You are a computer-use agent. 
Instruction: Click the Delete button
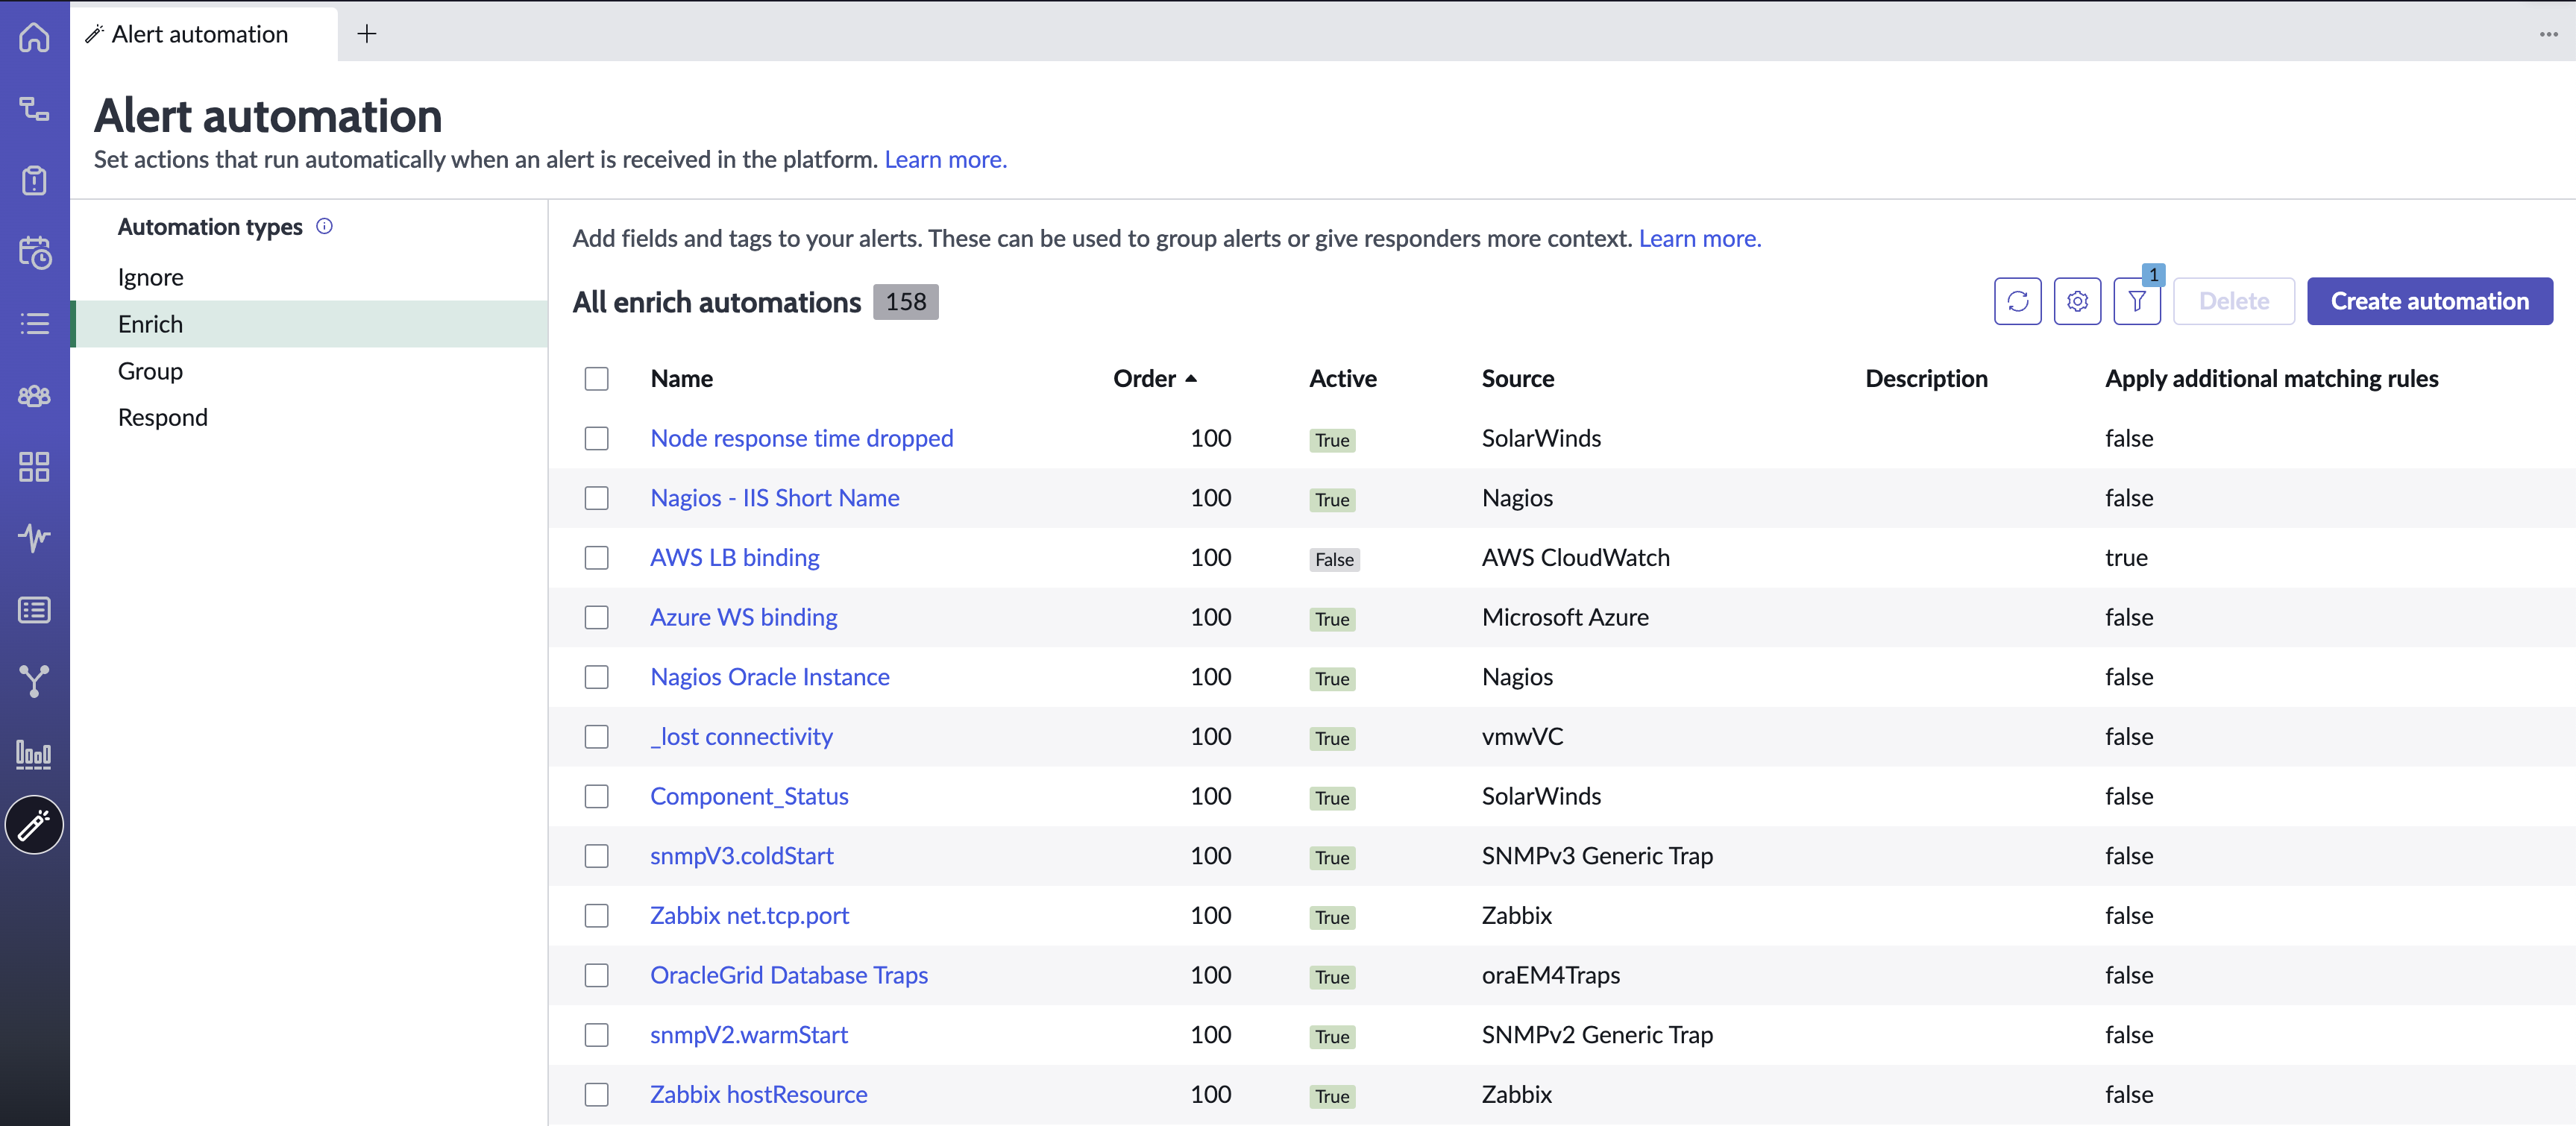click(x=2233, y=301)
